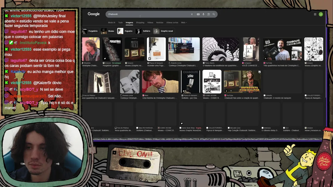Open the window with hanging clothes thumbnail
This screenshot has width=333, height=187.
pyautogui.click(x=99, y=82)
